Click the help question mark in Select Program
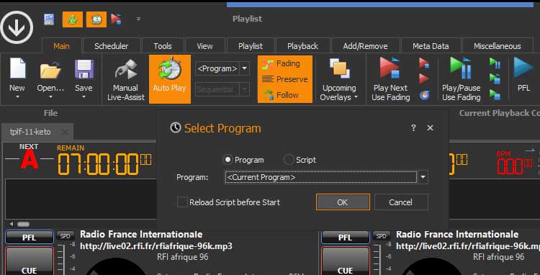This screenshot has height=275, width=540. point(413,127)
